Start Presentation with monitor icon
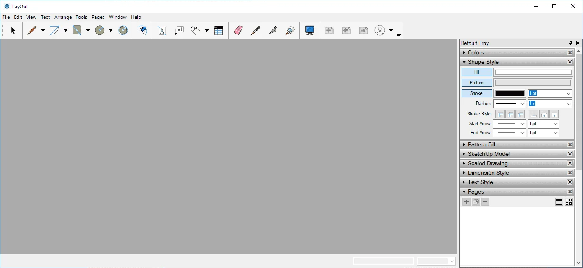The image size is (583, 268). tap(310, 30)
